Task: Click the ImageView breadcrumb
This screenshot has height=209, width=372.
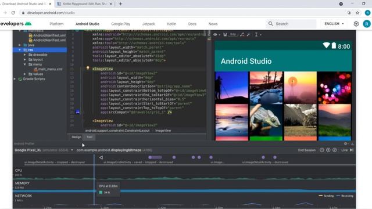Action: pos(163,131)
